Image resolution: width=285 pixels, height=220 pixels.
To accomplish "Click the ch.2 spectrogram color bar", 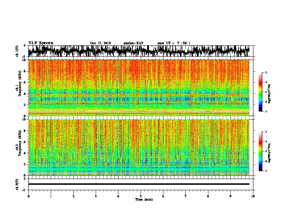I will [260, 151].
